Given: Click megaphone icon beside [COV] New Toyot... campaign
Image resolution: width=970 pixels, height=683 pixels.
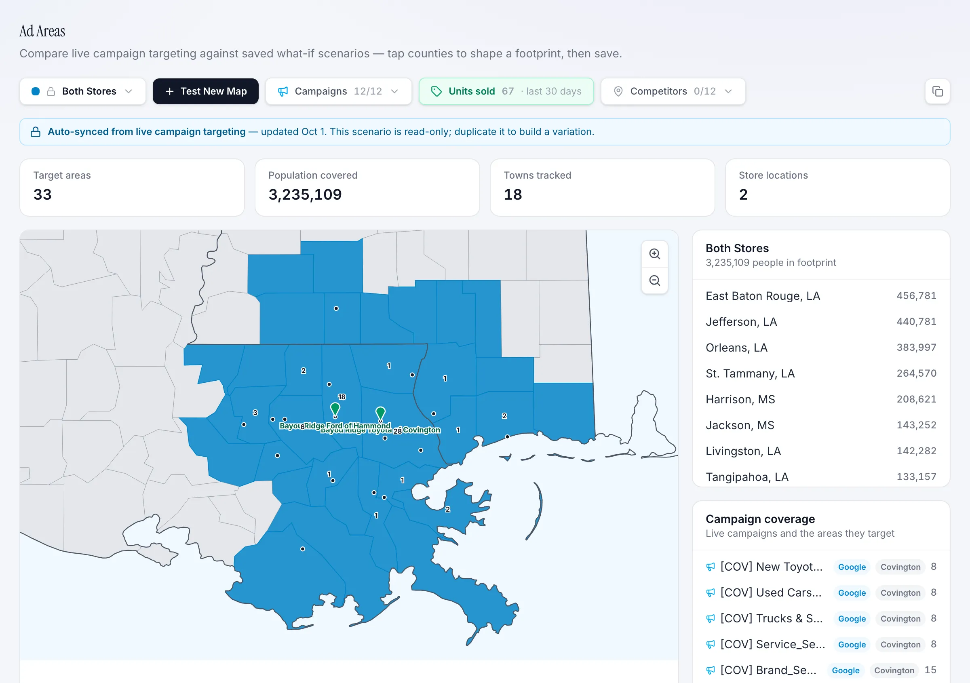Looking at the screenshot, I should coord(711,567).
